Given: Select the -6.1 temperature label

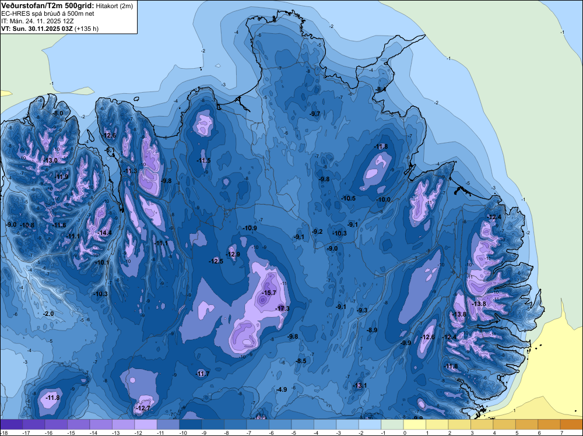Looking at the screenshot, I should pyautogui.click(x=110, y=150).
